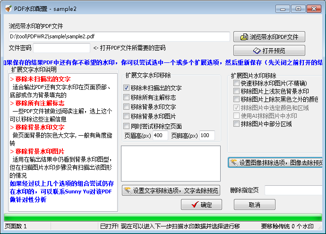
Task: Click the wand icon on 设置文字移除选项 button
Action: pyautogui.click(x=127, y=191)
